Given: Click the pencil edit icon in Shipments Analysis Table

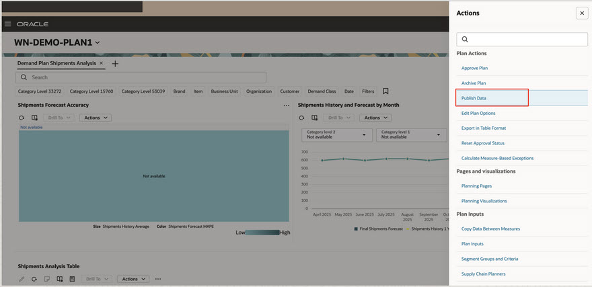Looking at the screenshot, I should (22, 279).
